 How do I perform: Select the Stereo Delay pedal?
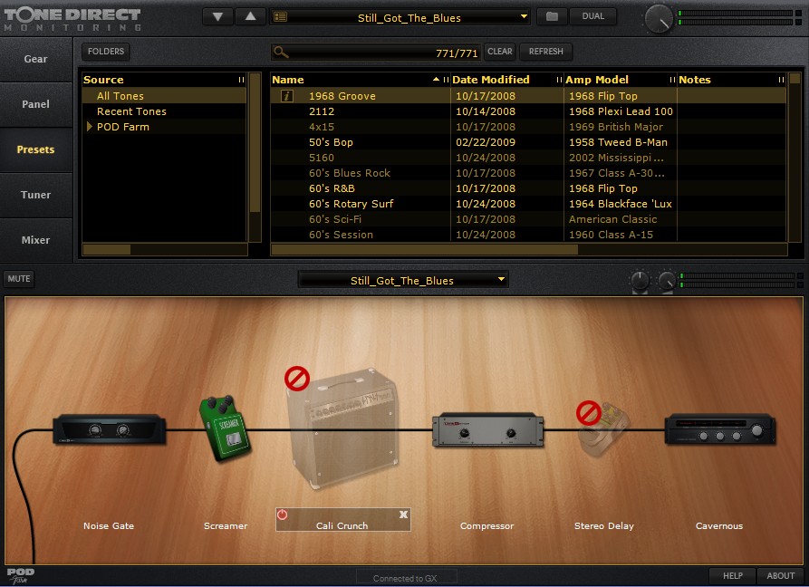603,429
